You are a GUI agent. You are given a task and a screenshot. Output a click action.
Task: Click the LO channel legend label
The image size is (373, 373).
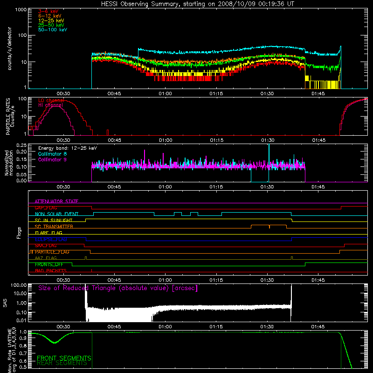pyautogui.click(x=51, y=100)
